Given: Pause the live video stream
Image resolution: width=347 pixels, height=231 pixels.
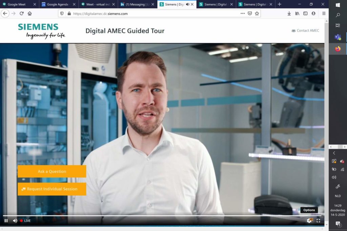Looking at the screenshot, I should (6, 220).
